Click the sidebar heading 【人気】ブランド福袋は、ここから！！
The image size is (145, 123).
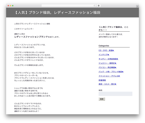[113, 28]
